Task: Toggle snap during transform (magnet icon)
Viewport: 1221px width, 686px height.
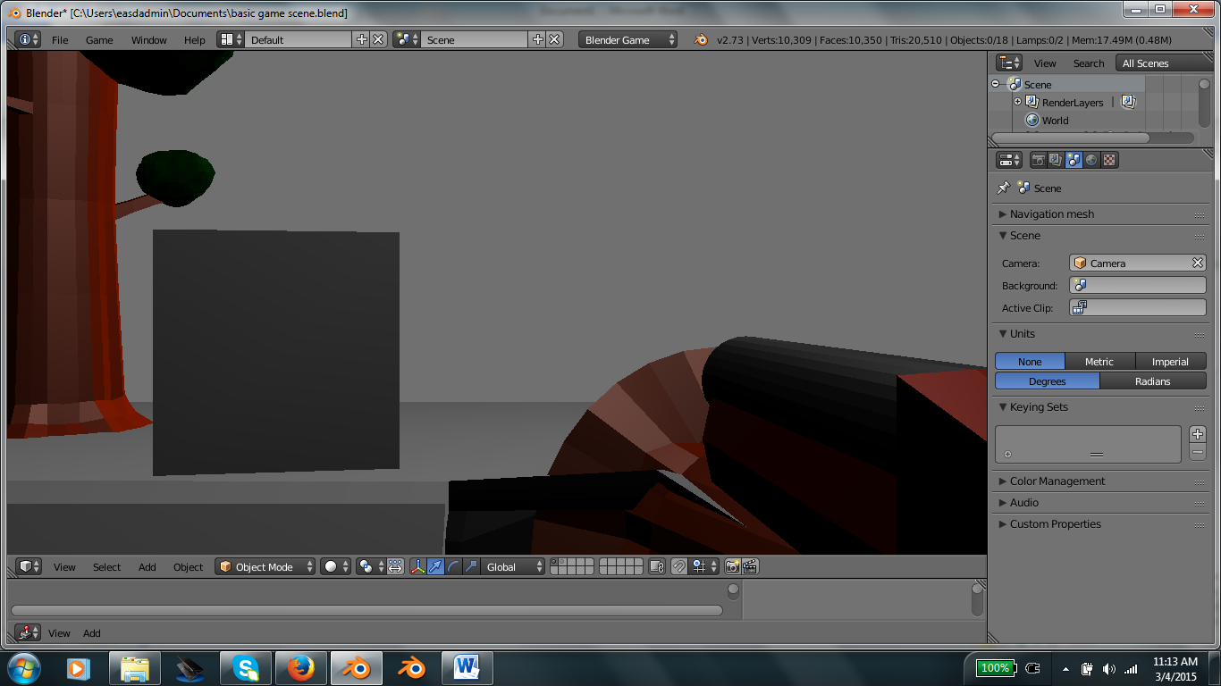Action: [678, 566]
